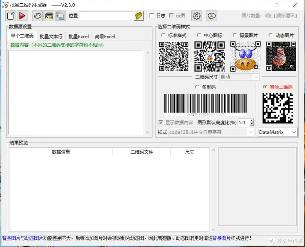Click the background image QR sample thumbnail
305x247 pixels.
tap(245, 56)
